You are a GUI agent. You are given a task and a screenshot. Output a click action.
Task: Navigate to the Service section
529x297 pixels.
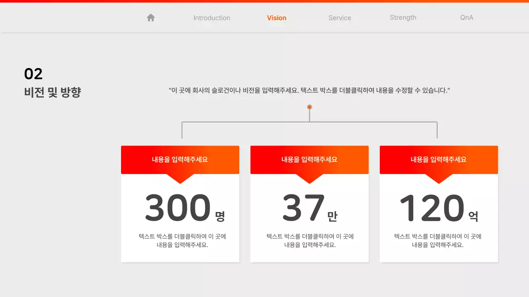(x=340, y=18)
